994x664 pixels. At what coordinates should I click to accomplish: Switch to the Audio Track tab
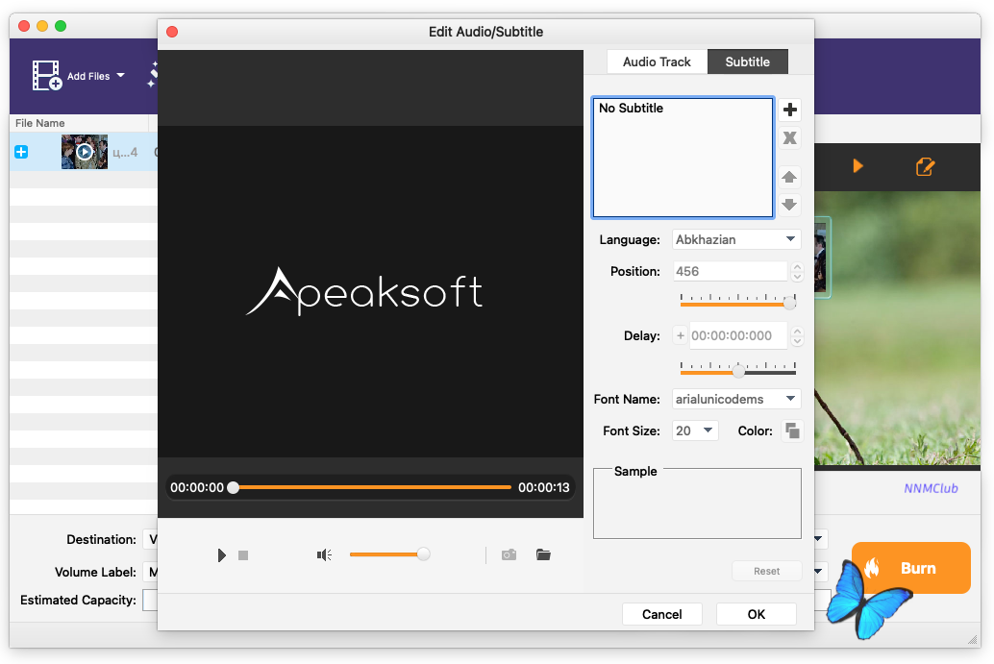pyautogui.click(x=657, y=61)
